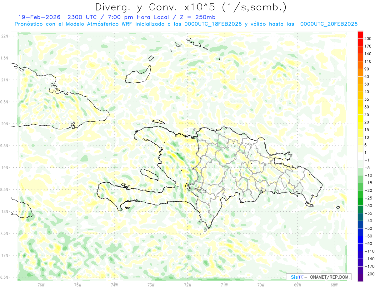The image size is (375, 289).
Task: Click the '-140' value on the color scale
Action: tap(369, 259)
